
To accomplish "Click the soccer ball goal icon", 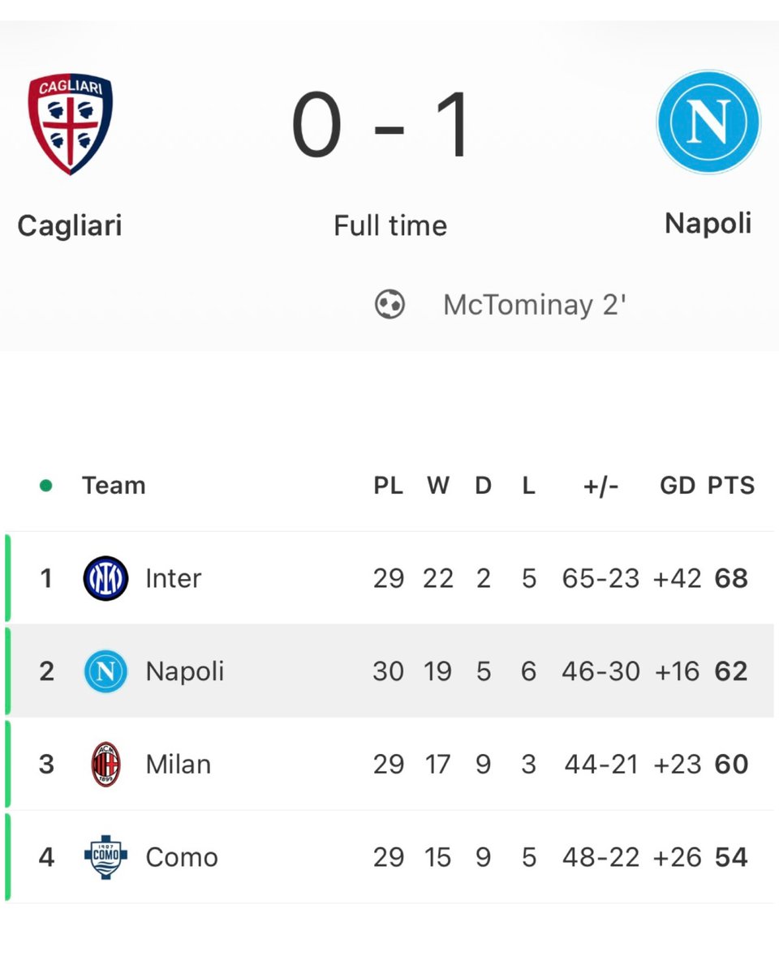I will pos(389,305).
